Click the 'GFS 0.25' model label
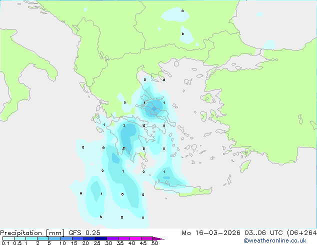Screen dimensions: 317x245 (x=84, y=233)
